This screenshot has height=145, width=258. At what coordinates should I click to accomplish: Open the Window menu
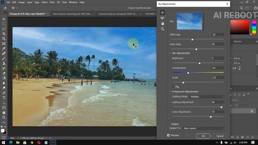click(73, 2)
